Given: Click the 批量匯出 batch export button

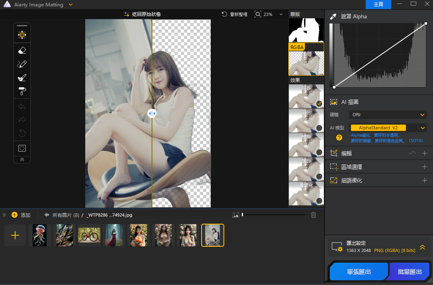Looking at the screenshot, I should (x=409, y=271).
